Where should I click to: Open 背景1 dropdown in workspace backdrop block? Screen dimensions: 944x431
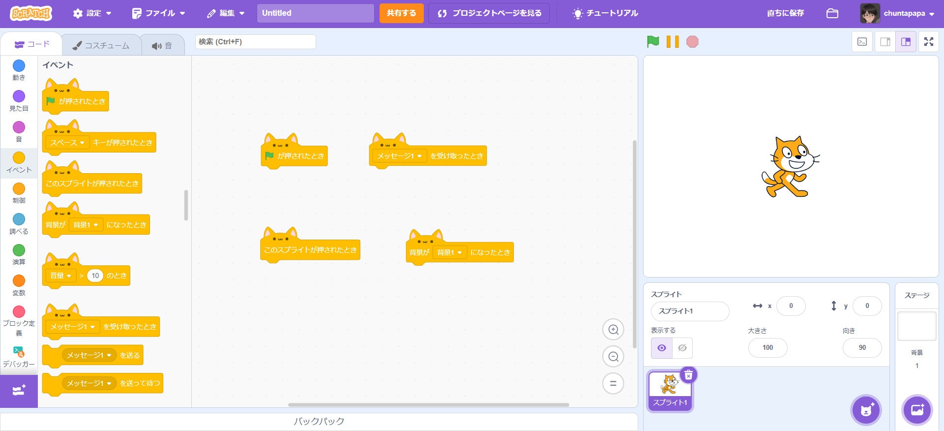(x=450, y=252)
